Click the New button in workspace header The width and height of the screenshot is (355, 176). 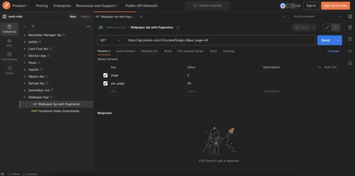point(73,17)
